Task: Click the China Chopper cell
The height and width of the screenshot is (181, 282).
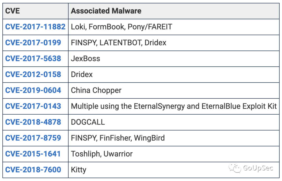Action: 174,90
